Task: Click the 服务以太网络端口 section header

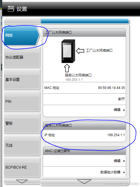Action: click(84, 126)
